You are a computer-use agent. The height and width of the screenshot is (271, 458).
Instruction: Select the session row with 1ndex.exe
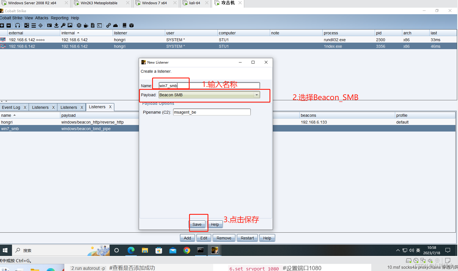[x=229, y=46]
